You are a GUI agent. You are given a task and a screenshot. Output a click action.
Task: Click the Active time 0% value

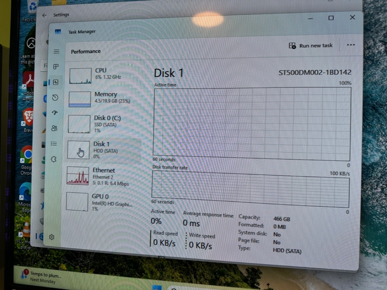[x=156, y=221]
